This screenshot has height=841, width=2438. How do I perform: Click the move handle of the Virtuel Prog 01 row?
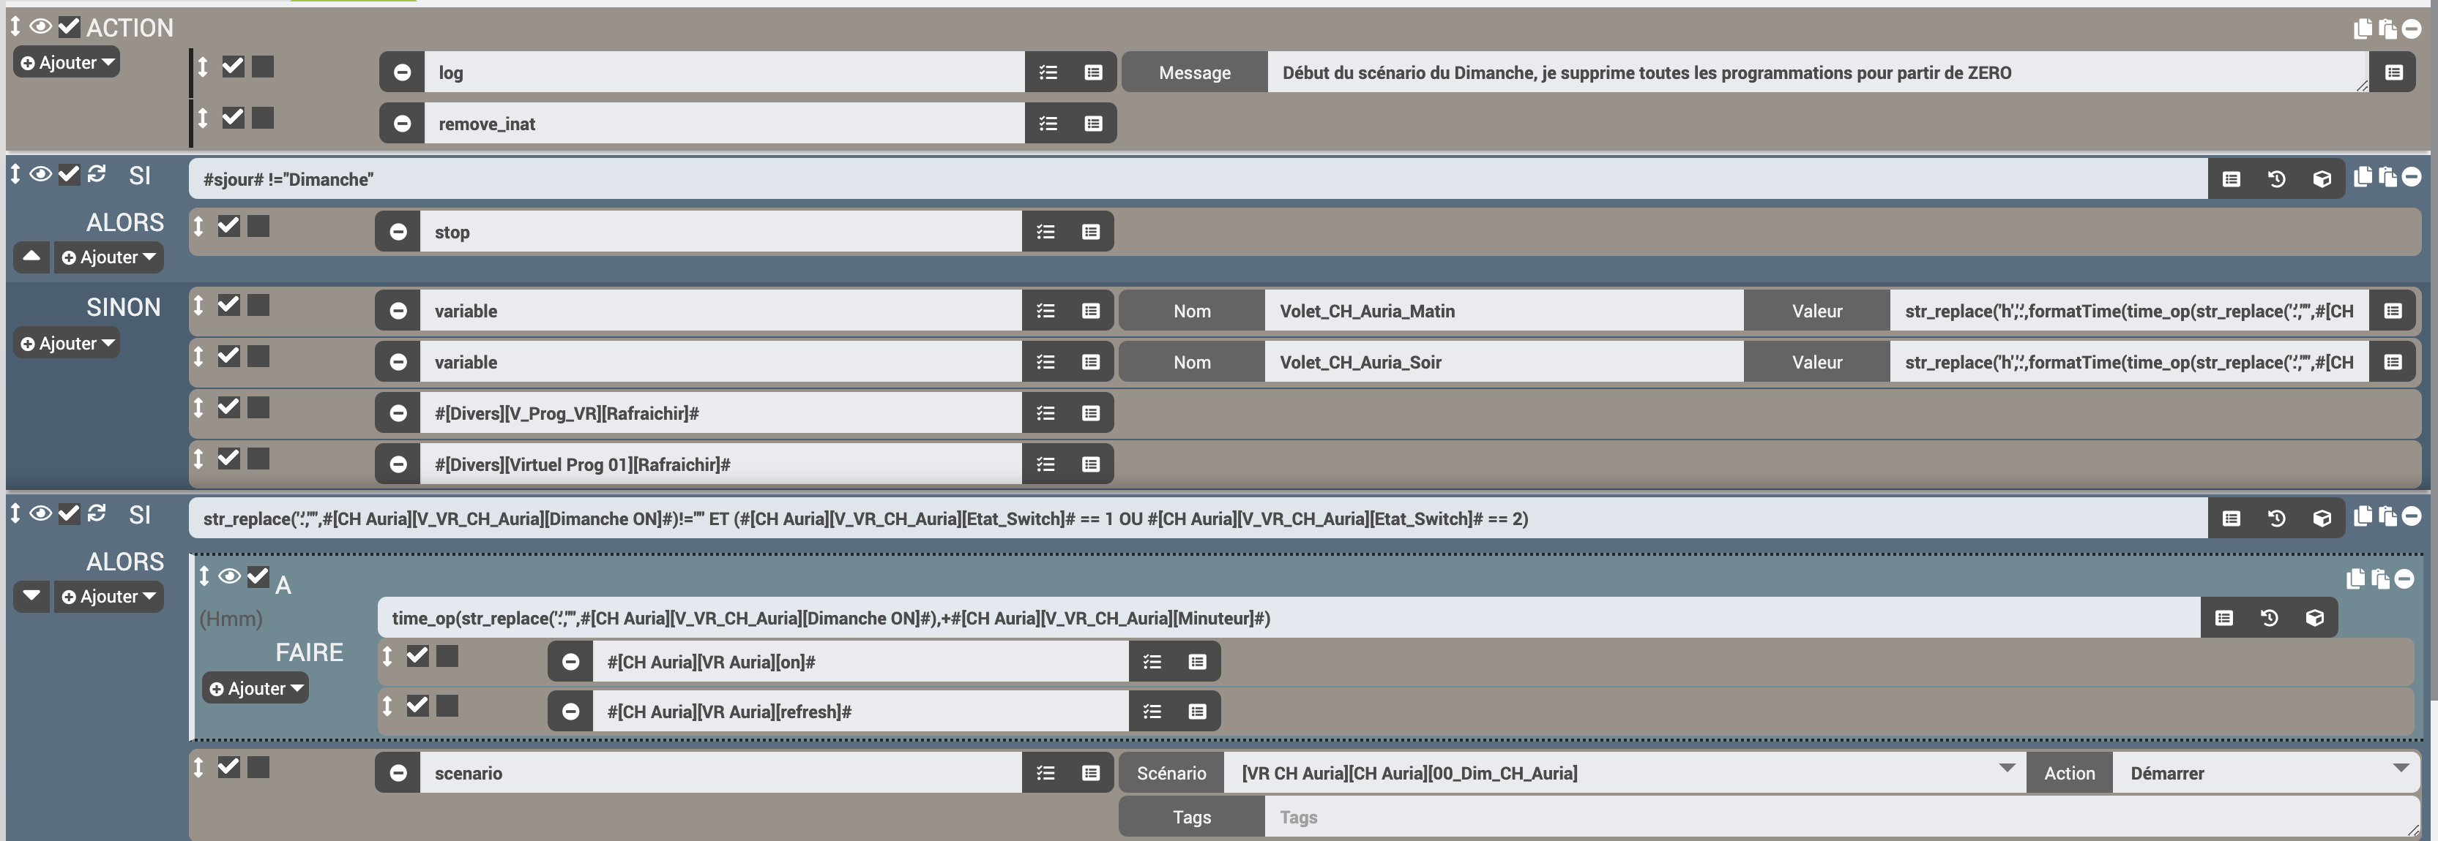[x=198, y=459]
